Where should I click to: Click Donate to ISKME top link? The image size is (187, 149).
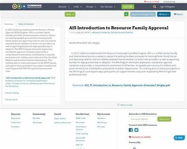[152, 2]
